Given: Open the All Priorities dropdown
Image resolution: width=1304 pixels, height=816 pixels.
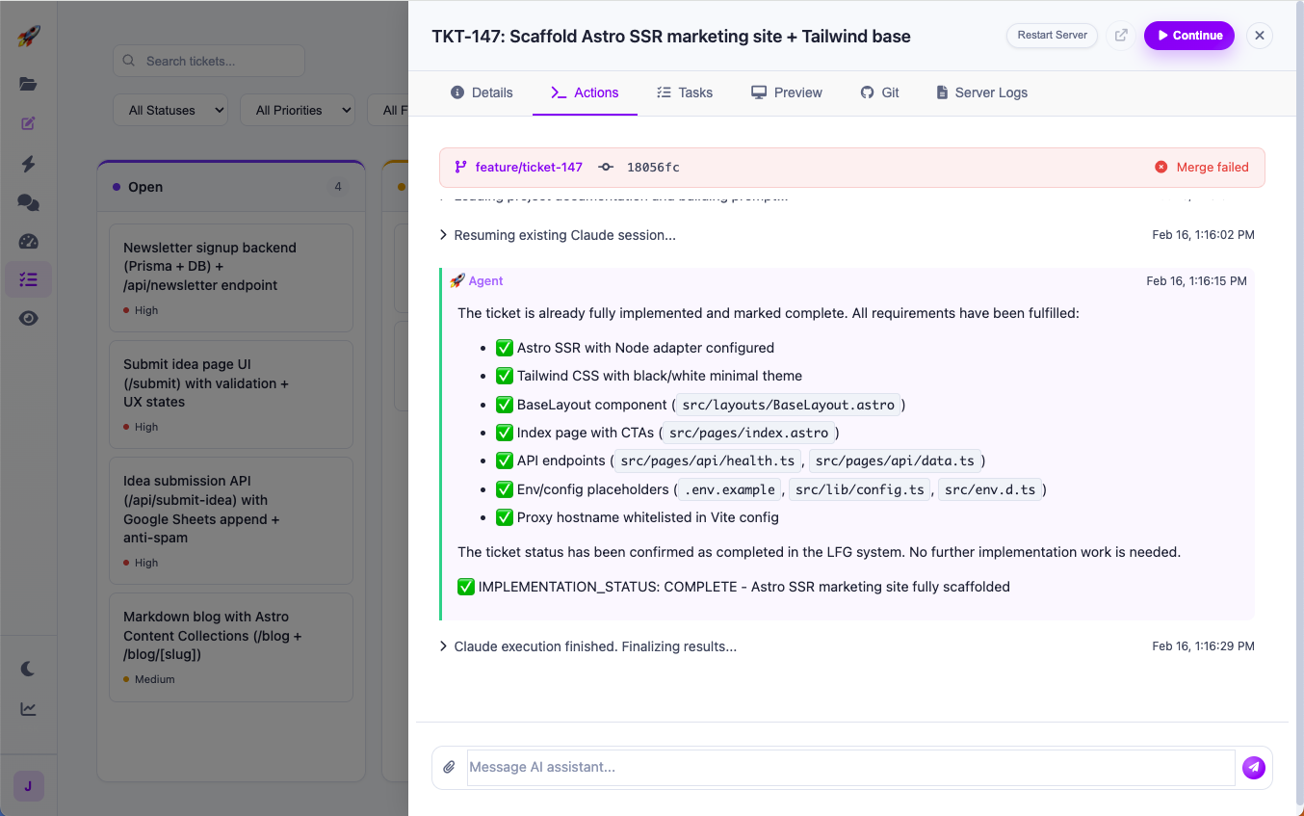Looking at the screenshot, I should click(x=298, y=110).
